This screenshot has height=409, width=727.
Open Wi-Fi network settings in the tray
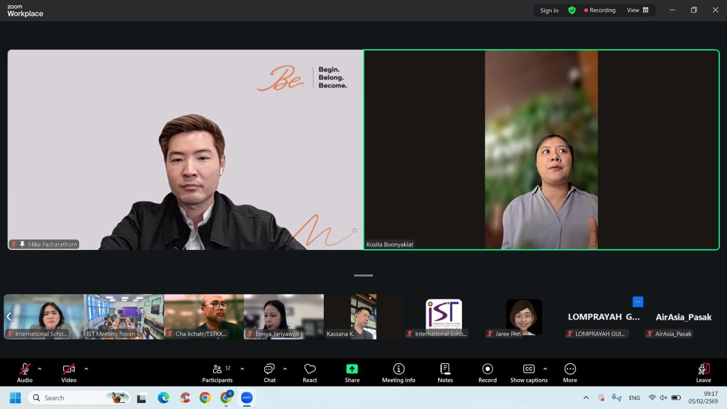pyautogui.click(x=652, y=398)
